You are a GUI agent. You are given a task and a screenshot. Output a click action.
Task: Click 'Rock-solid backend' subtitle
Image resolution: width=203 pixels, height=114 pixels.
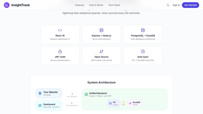101,39
